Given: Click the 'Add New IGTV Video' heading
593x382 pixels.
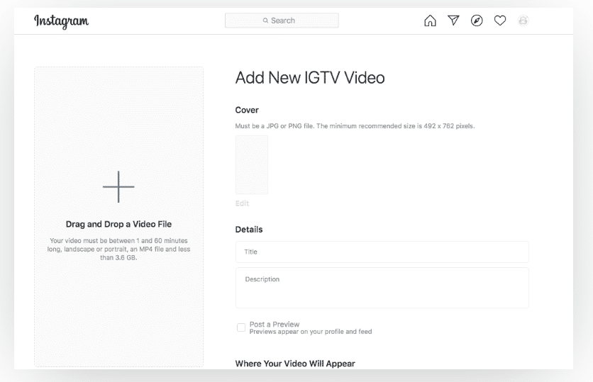Looking at the screenshot, I should [x=310, y=78].
